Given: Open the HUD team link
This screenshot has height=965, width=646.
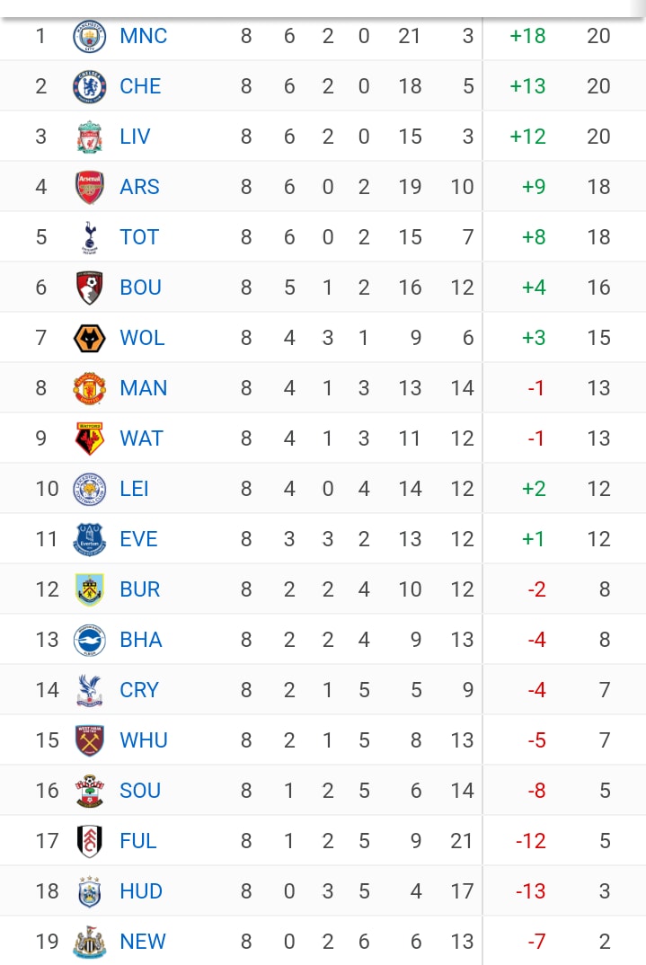Looking at the screenshot, I should pos(141,891).
